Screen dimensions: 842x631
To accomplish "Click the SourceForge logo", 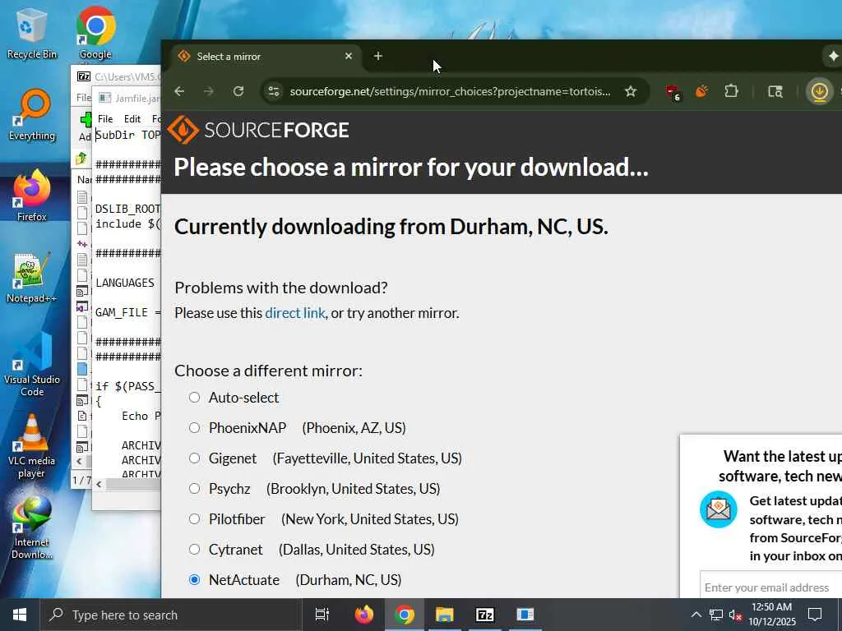I will (258, 130).
